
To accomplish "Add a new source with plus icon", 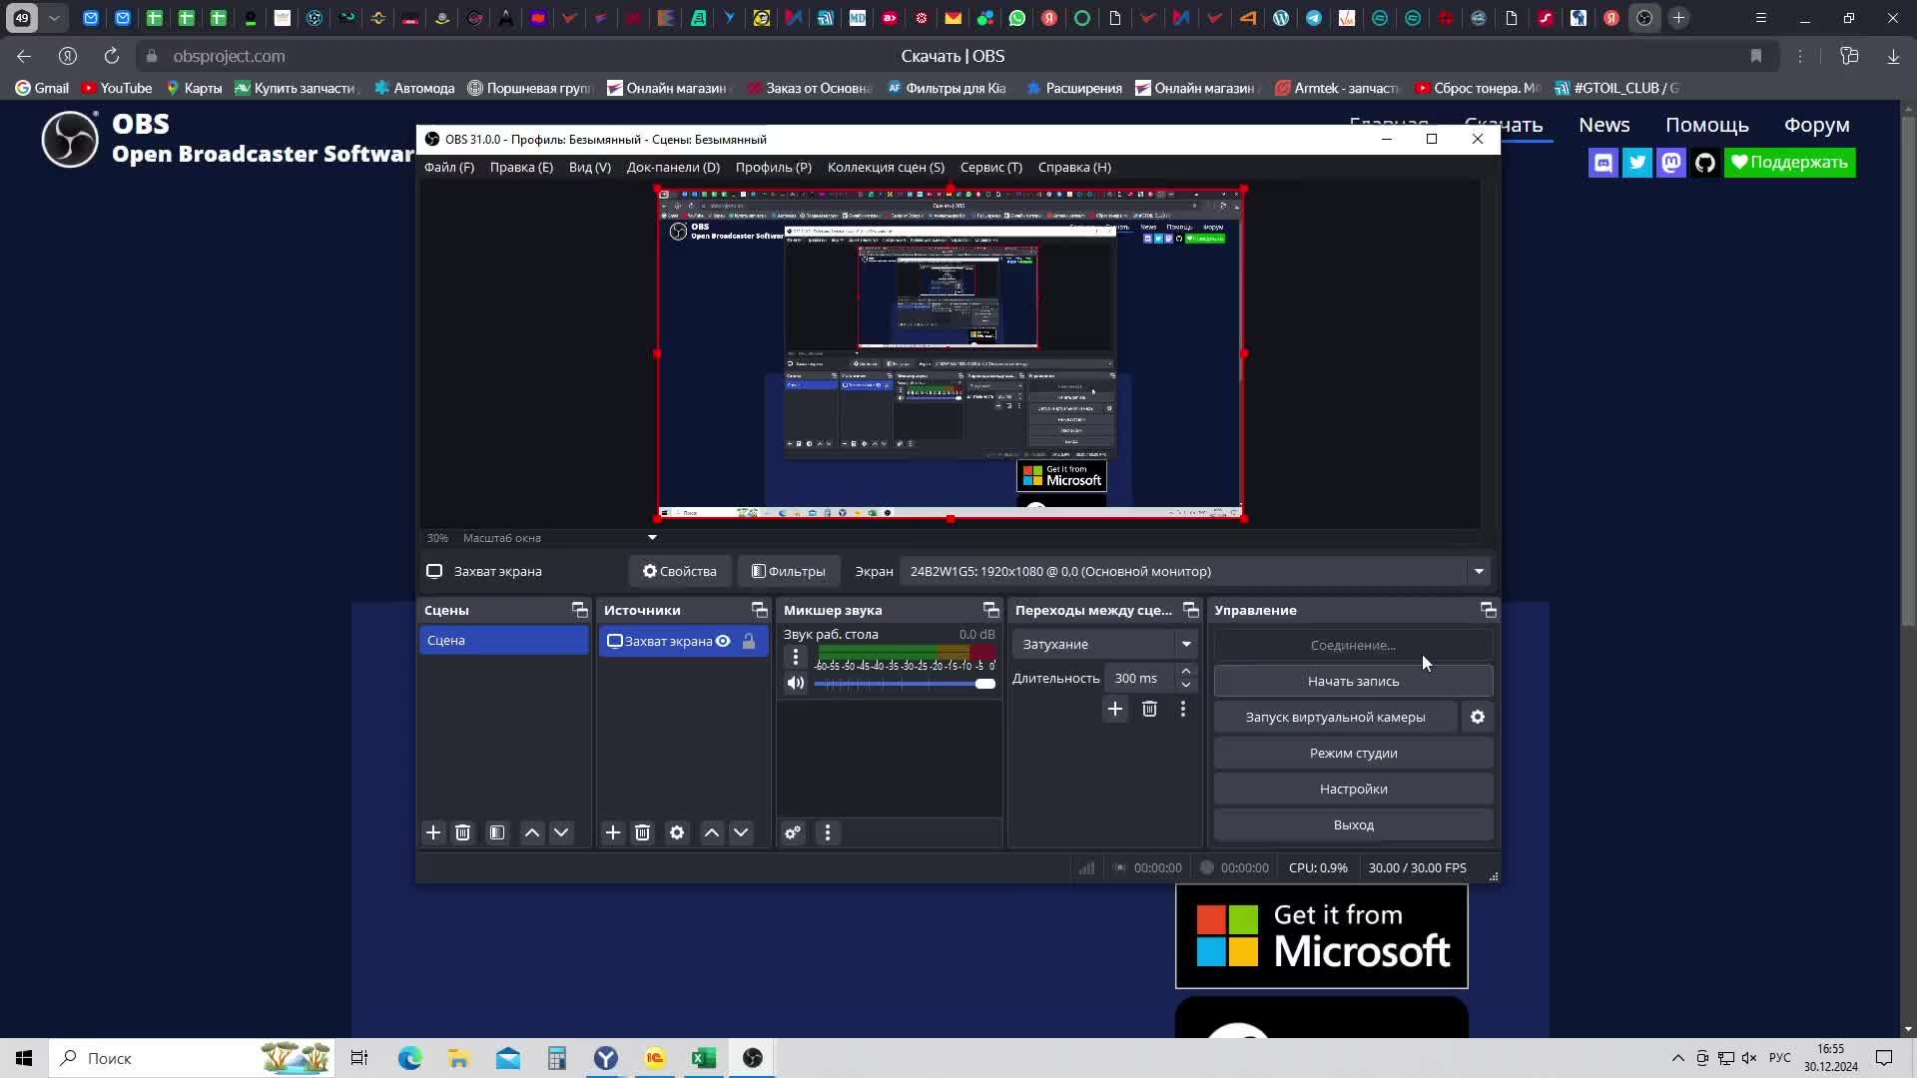I will [613, 832].
